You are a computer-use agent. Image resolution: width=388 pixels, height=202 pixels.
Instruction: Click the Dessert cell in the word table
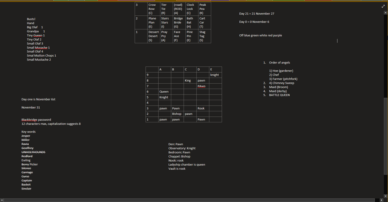153,32
